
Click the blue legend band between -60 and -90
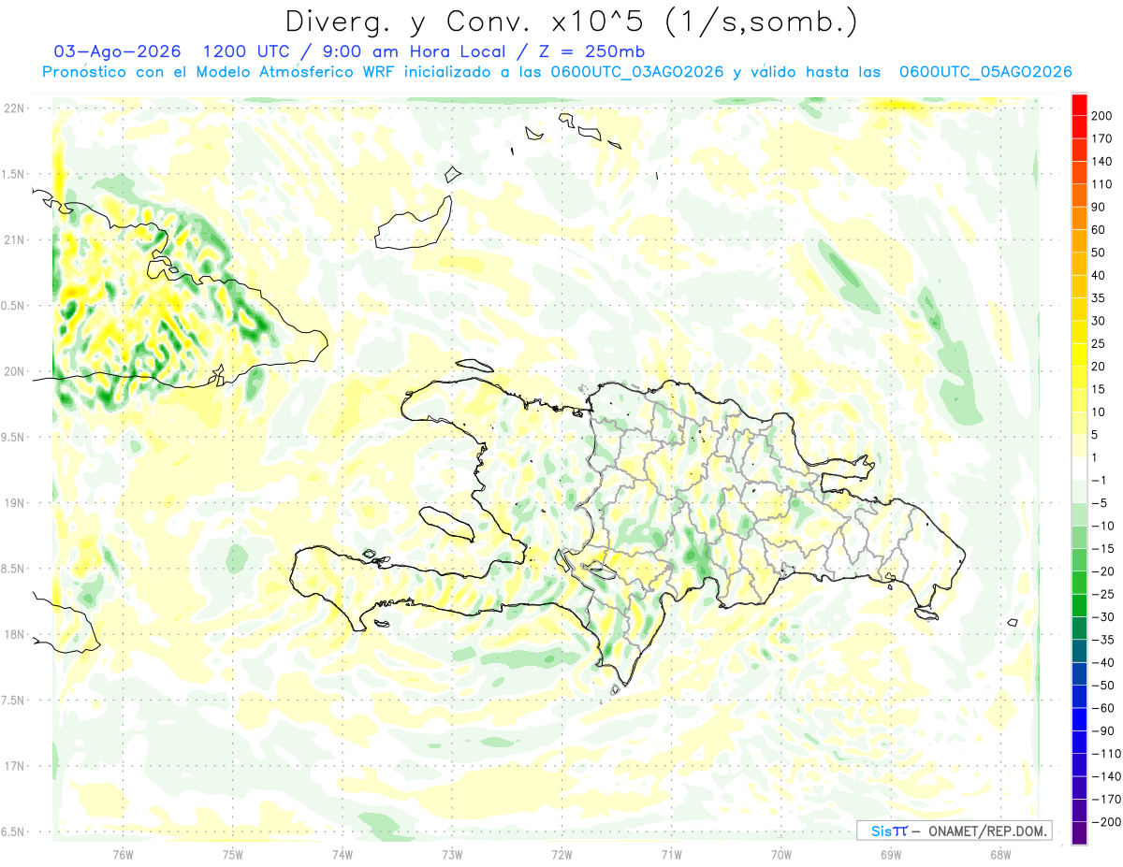click(1079, 719)
